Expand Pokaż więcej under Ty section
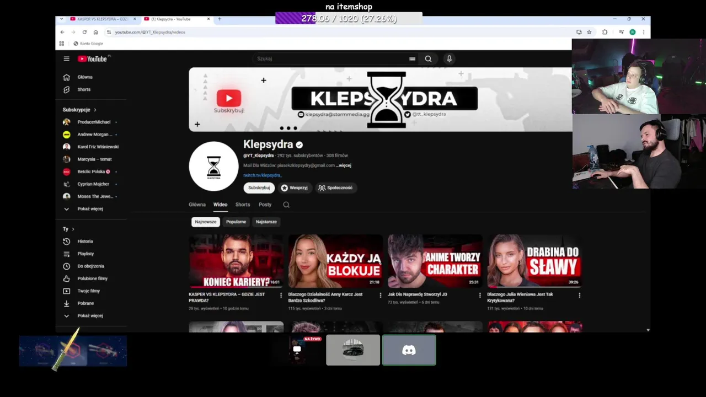Screen dimensions: 706x397 (x=91, y=315)
